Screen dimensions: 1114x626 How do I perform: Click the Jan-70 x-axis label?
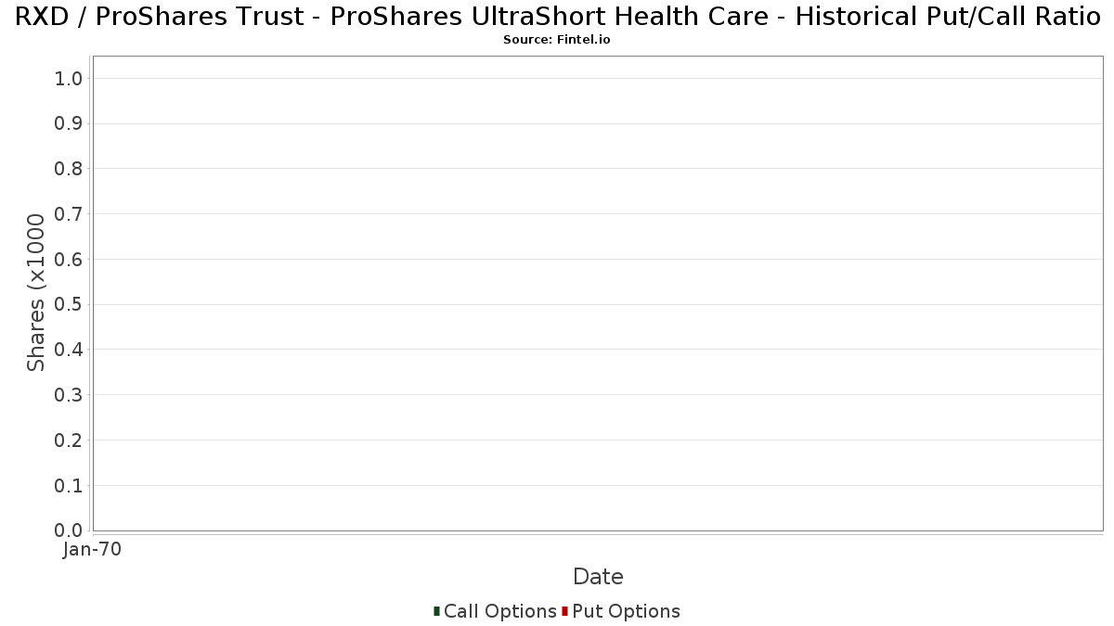point(93,550)
